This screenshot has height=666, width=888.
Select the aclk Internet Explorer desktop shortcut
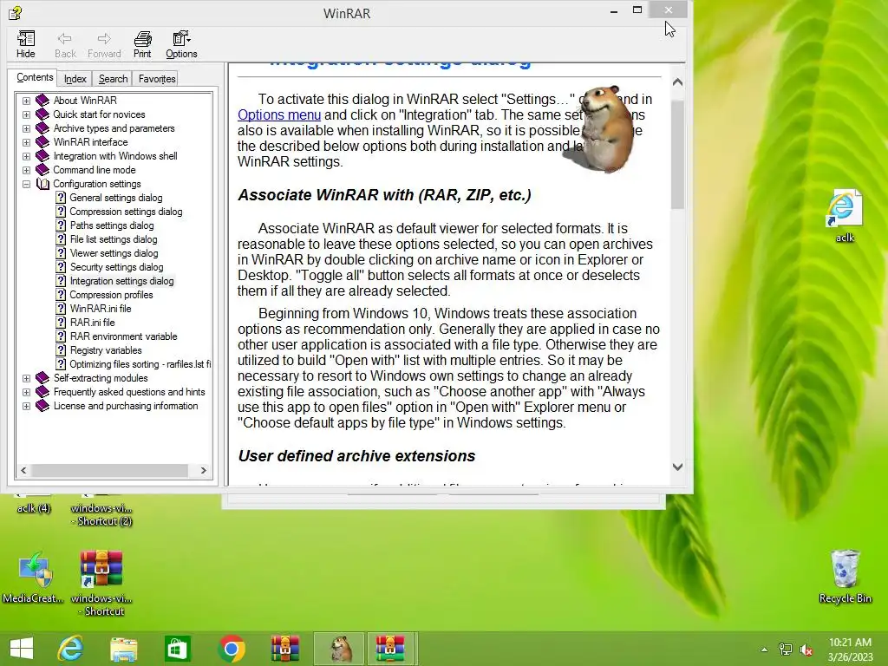click(844, 216)
